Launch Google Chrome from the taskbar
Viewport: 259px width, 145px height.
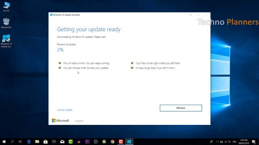pos(113,141)
